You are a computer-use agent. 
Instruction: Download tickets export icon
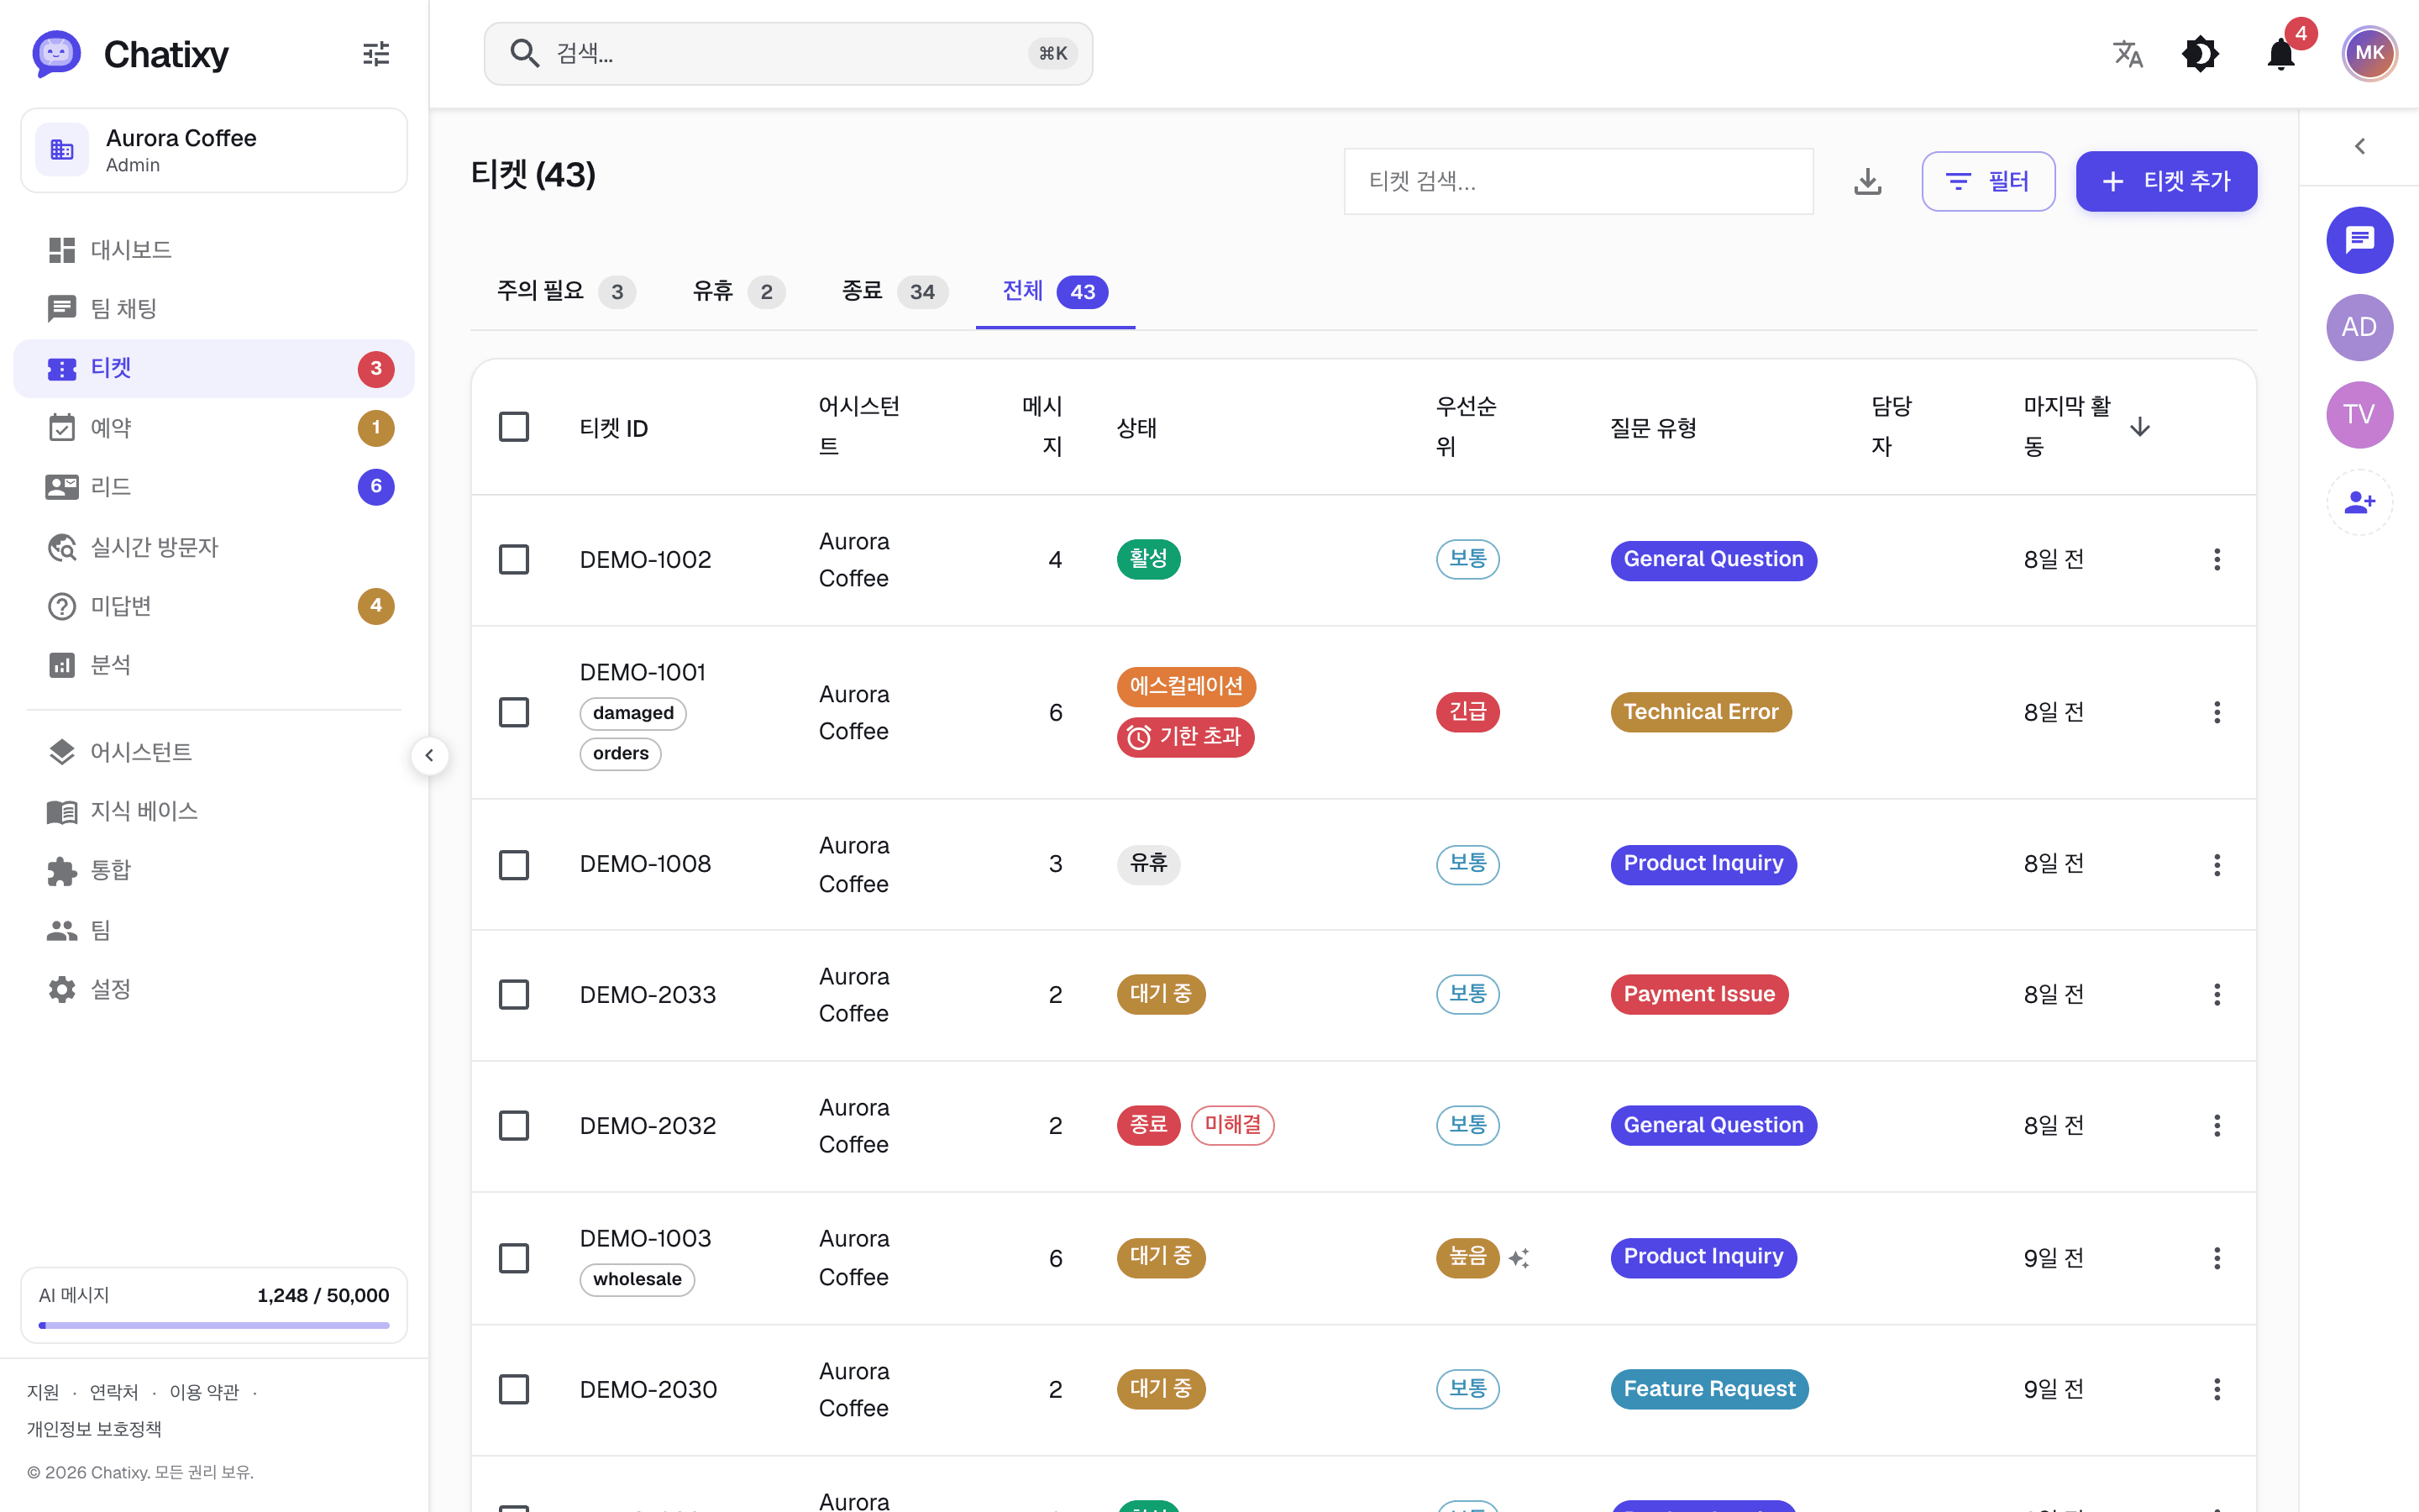click(1867, 181)
